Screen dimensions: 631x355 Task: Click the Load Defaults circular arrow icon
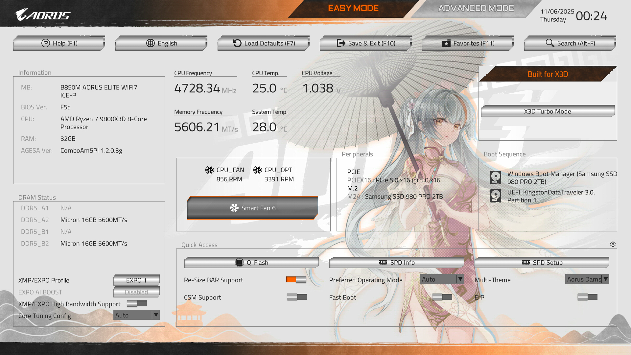coord(237,43)
